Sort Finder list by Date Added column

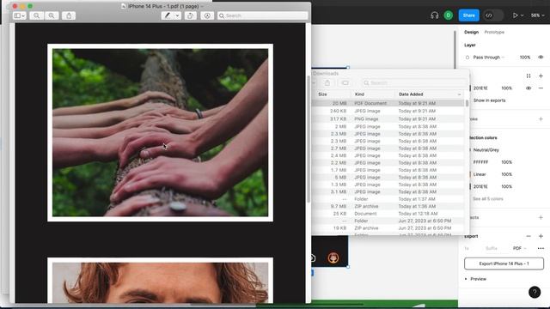coord(411,94)
